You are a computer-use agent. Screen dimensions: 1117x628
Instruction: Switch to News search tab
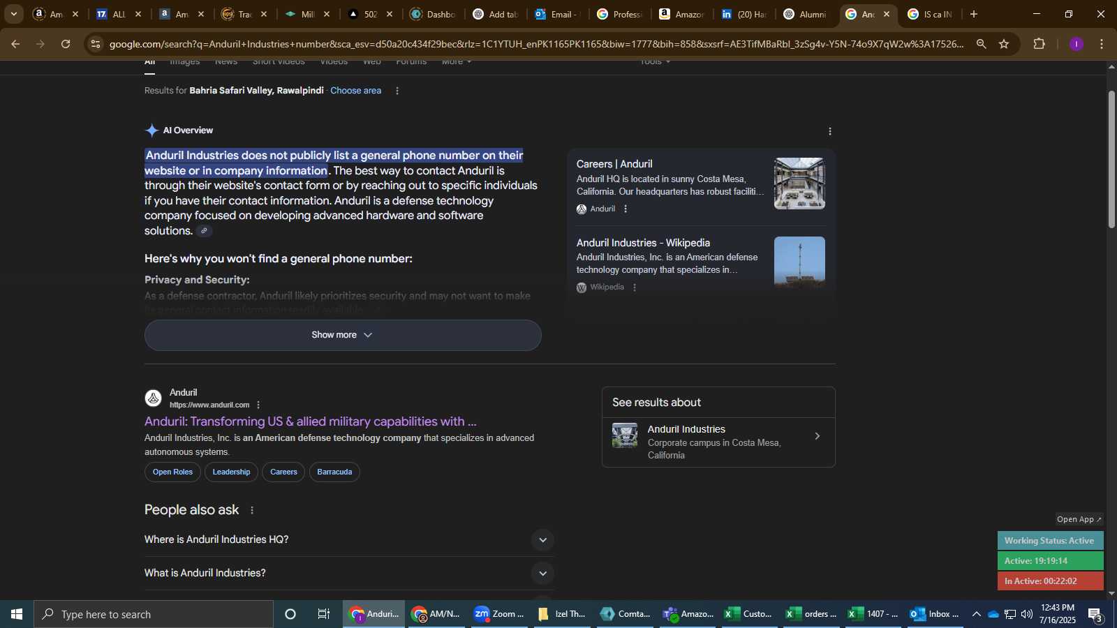coord(226,63)
